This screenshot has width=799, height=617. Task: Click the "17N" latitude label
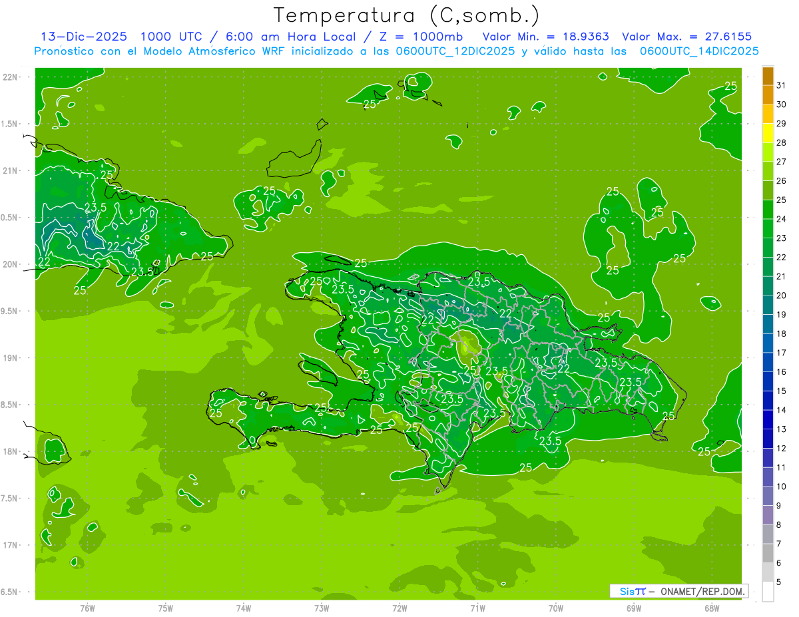click(11, 545)
